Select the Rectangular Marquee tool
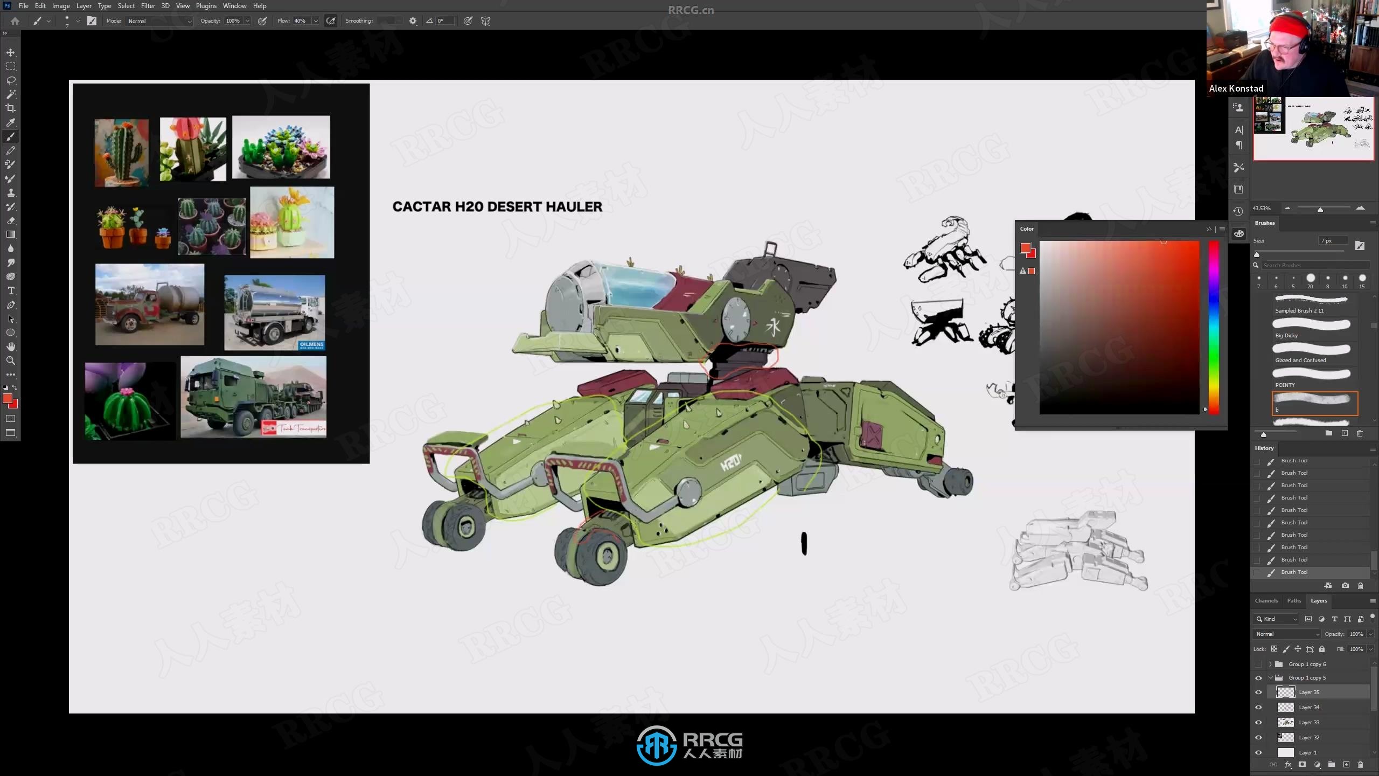Image resolution: width=1379 pixels, height=776 pixels. coord(10,66)
